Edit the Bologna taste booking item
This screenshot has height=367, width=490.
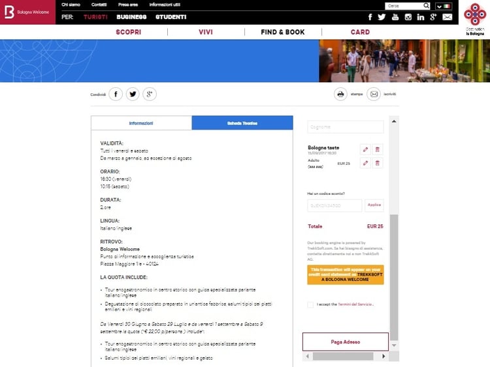tap(365, 149)
